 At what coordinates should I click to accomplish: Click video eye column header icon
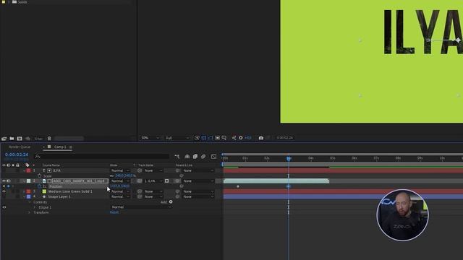[4, 165]
